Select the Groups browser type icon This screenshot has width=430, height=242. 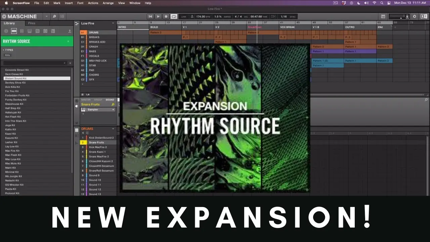pos(14,31)
